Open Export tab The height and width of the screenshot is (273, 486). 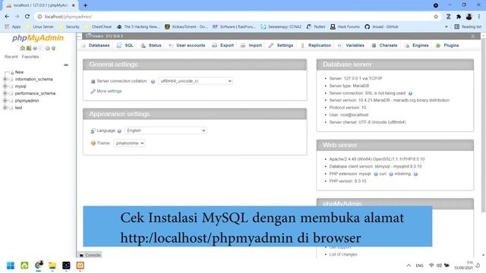(x=222, y=45)
